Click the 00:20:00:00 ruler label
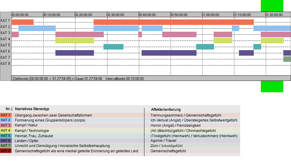Image resolution: width=291 pixels, height=163 pixels. 83,15
